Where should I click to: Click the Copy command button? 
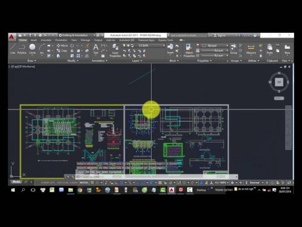62,51
